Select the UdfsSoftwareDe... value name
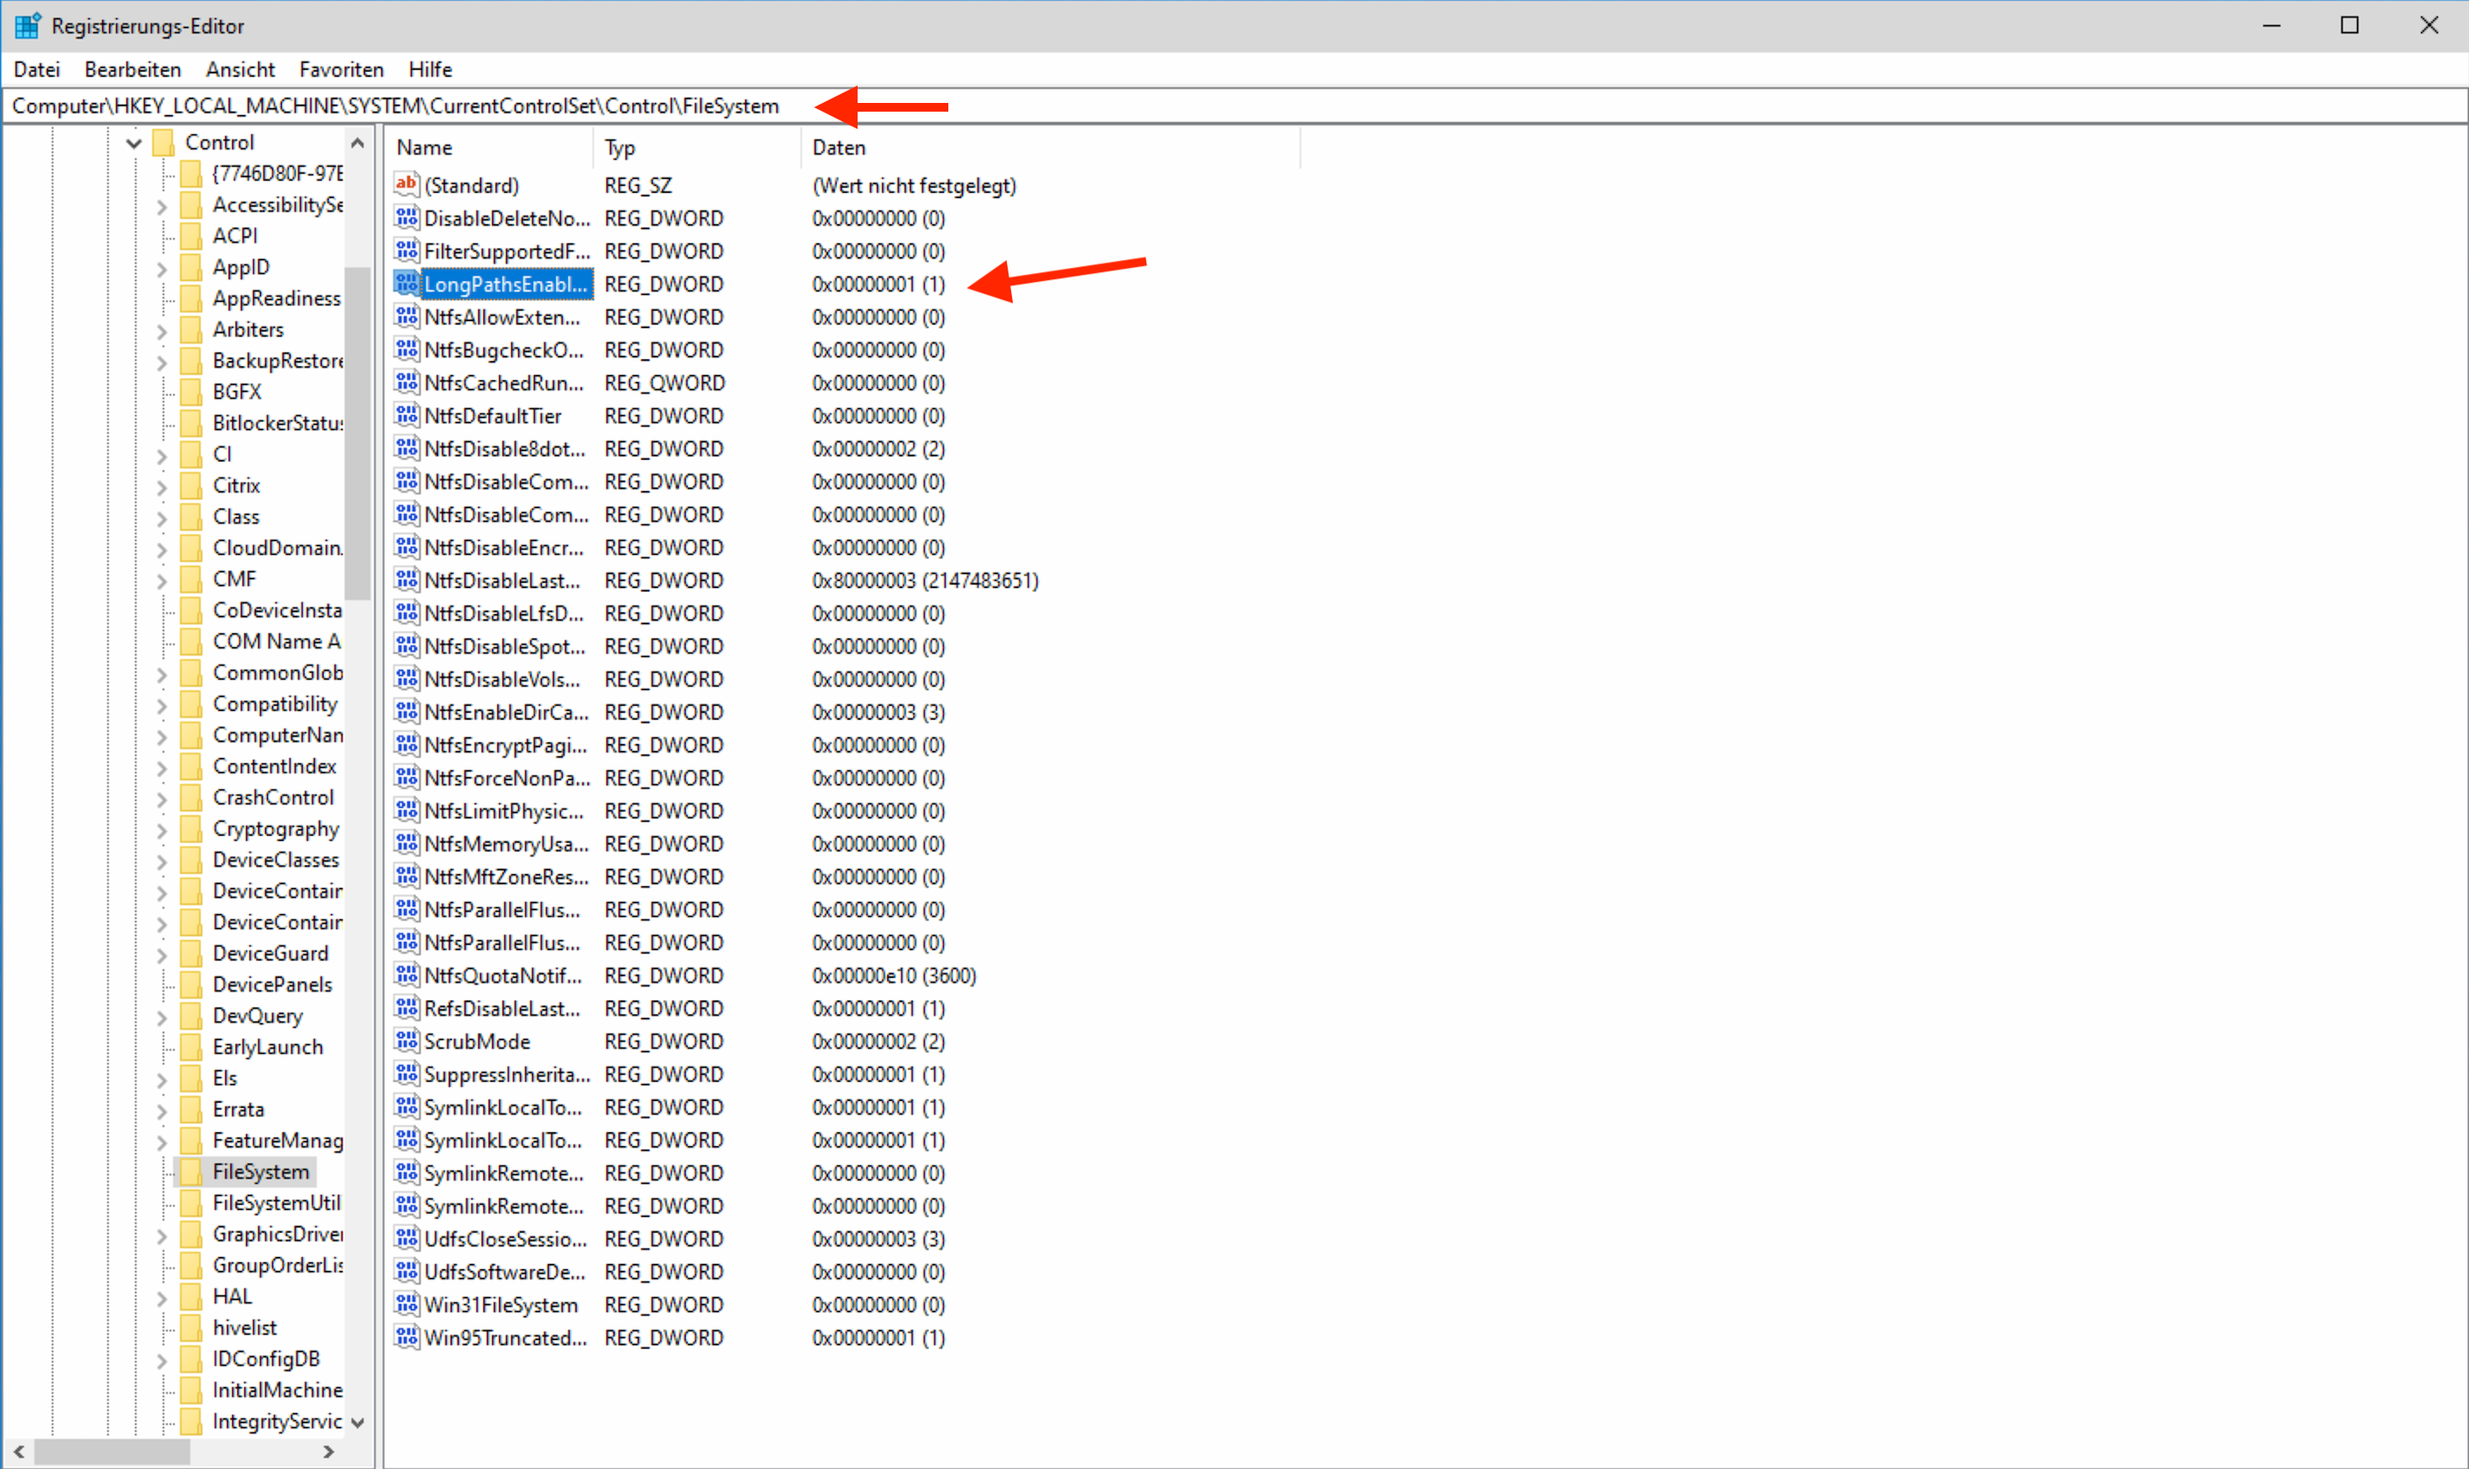The image size is (2469, 1469). [505, 1271]
